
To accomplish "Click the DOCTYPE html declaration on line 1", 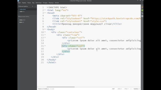I will [x=57, y=7].
